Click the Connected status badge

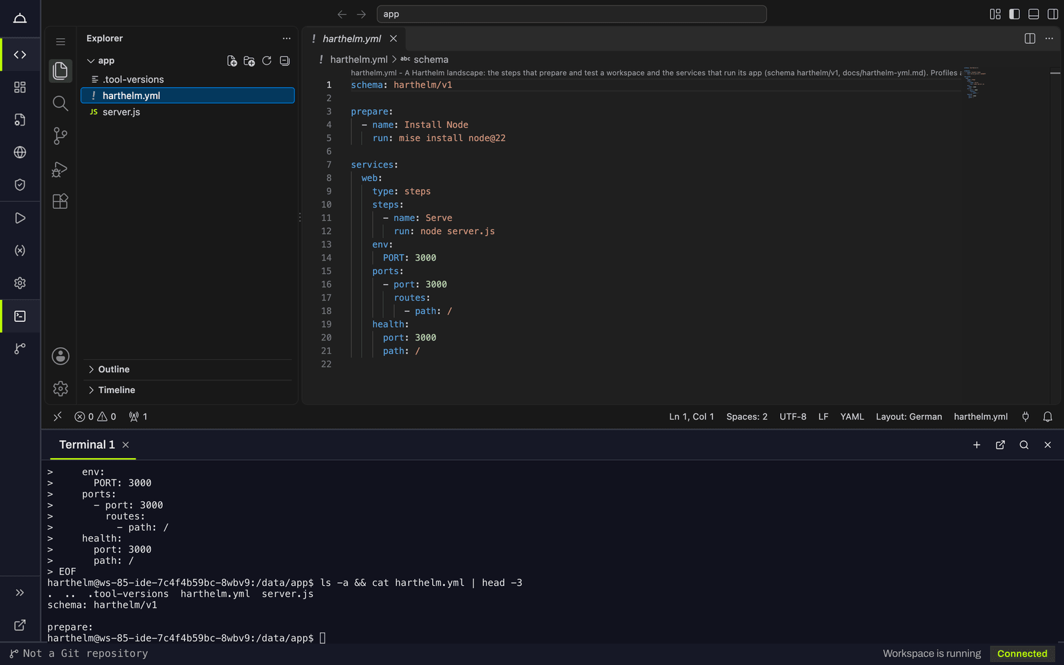1022,654
